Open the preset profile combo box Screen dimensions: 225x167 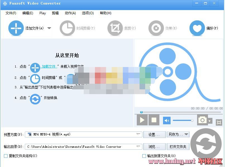84,135
